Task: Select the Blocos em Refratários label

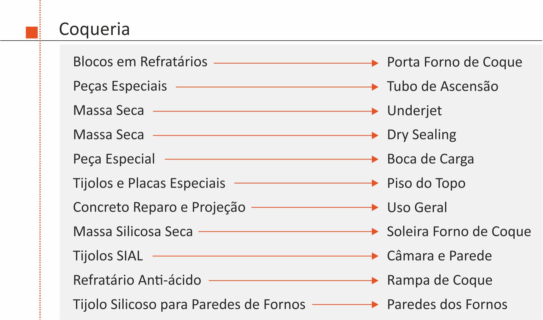Action: (140, 62)
